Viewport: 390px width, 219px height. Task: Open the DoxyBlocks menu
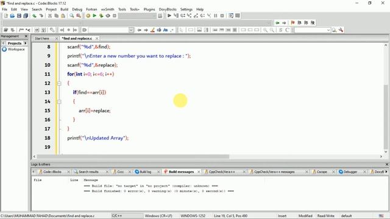[168, 9]
